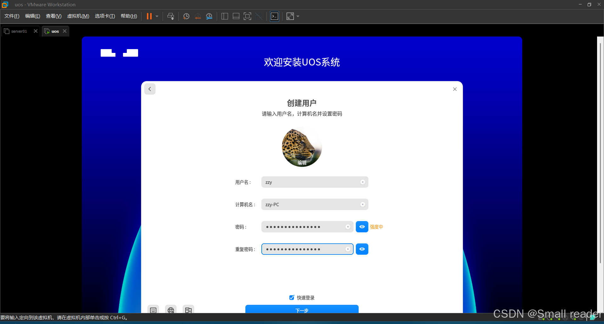
Task: Open the power options dropdown beside pause
Action: click(x=157, y=16)
